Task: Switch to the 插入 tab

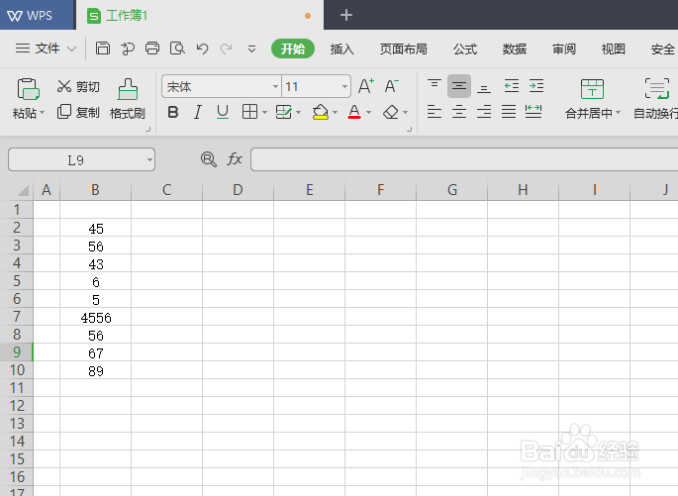Action: point(342,49)
